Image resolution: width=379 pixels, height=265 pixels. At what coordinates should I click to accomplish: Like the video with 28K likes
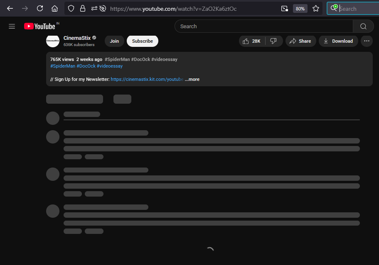[252, 41]
